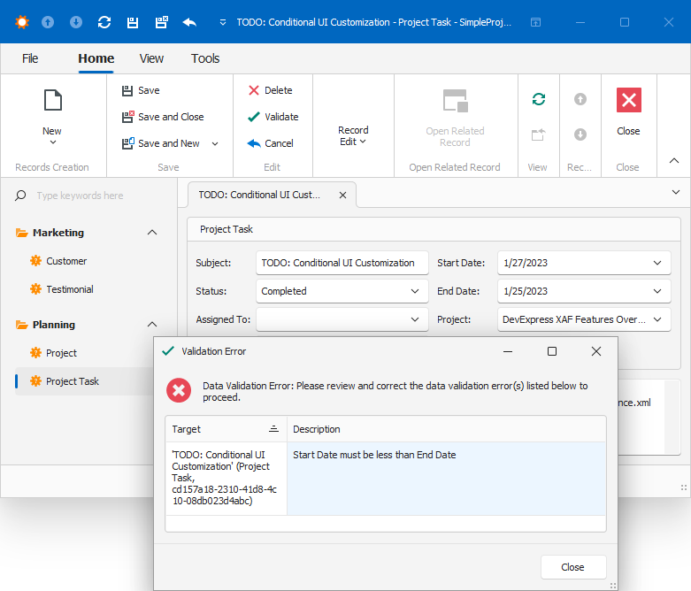The width and height of the screenshot is (691, 591).
Task: Click the Open Related Record icon
Action: tap(456, 101)
